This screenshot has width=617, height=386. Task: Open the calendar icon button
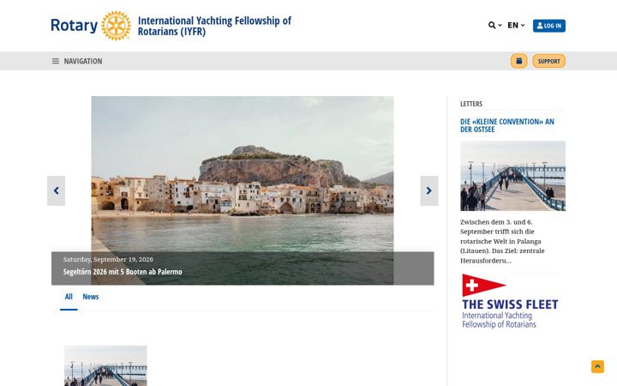pos(518,61)
